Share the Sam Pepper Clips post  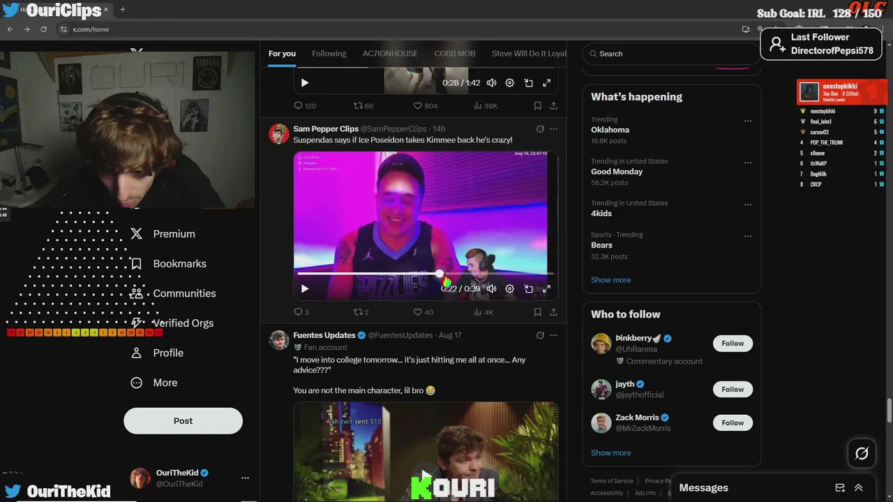tap(554, 312)
